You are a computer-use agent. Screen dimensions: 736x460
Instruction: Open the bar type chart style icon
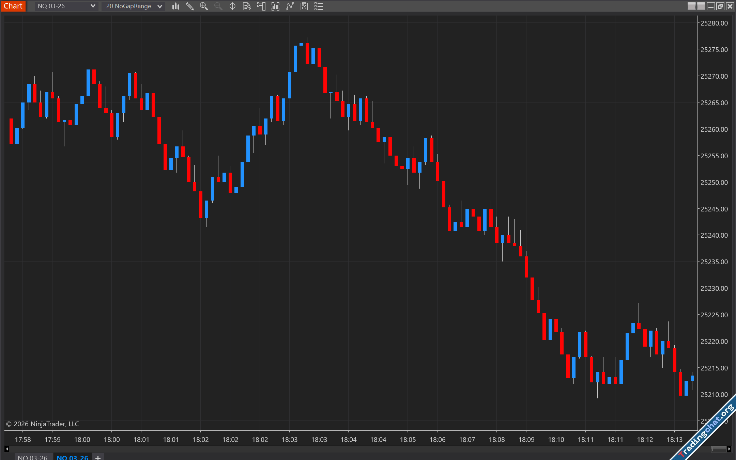click(175, 6)
